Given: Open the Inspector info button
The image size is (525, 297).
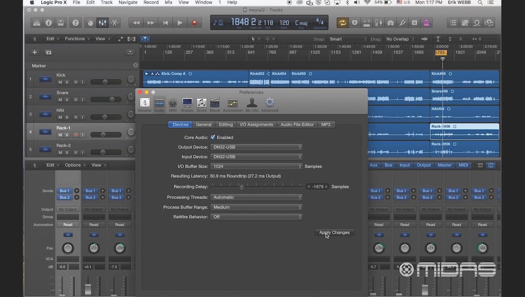Looking at the screenshot, I should tap(49, 23).
